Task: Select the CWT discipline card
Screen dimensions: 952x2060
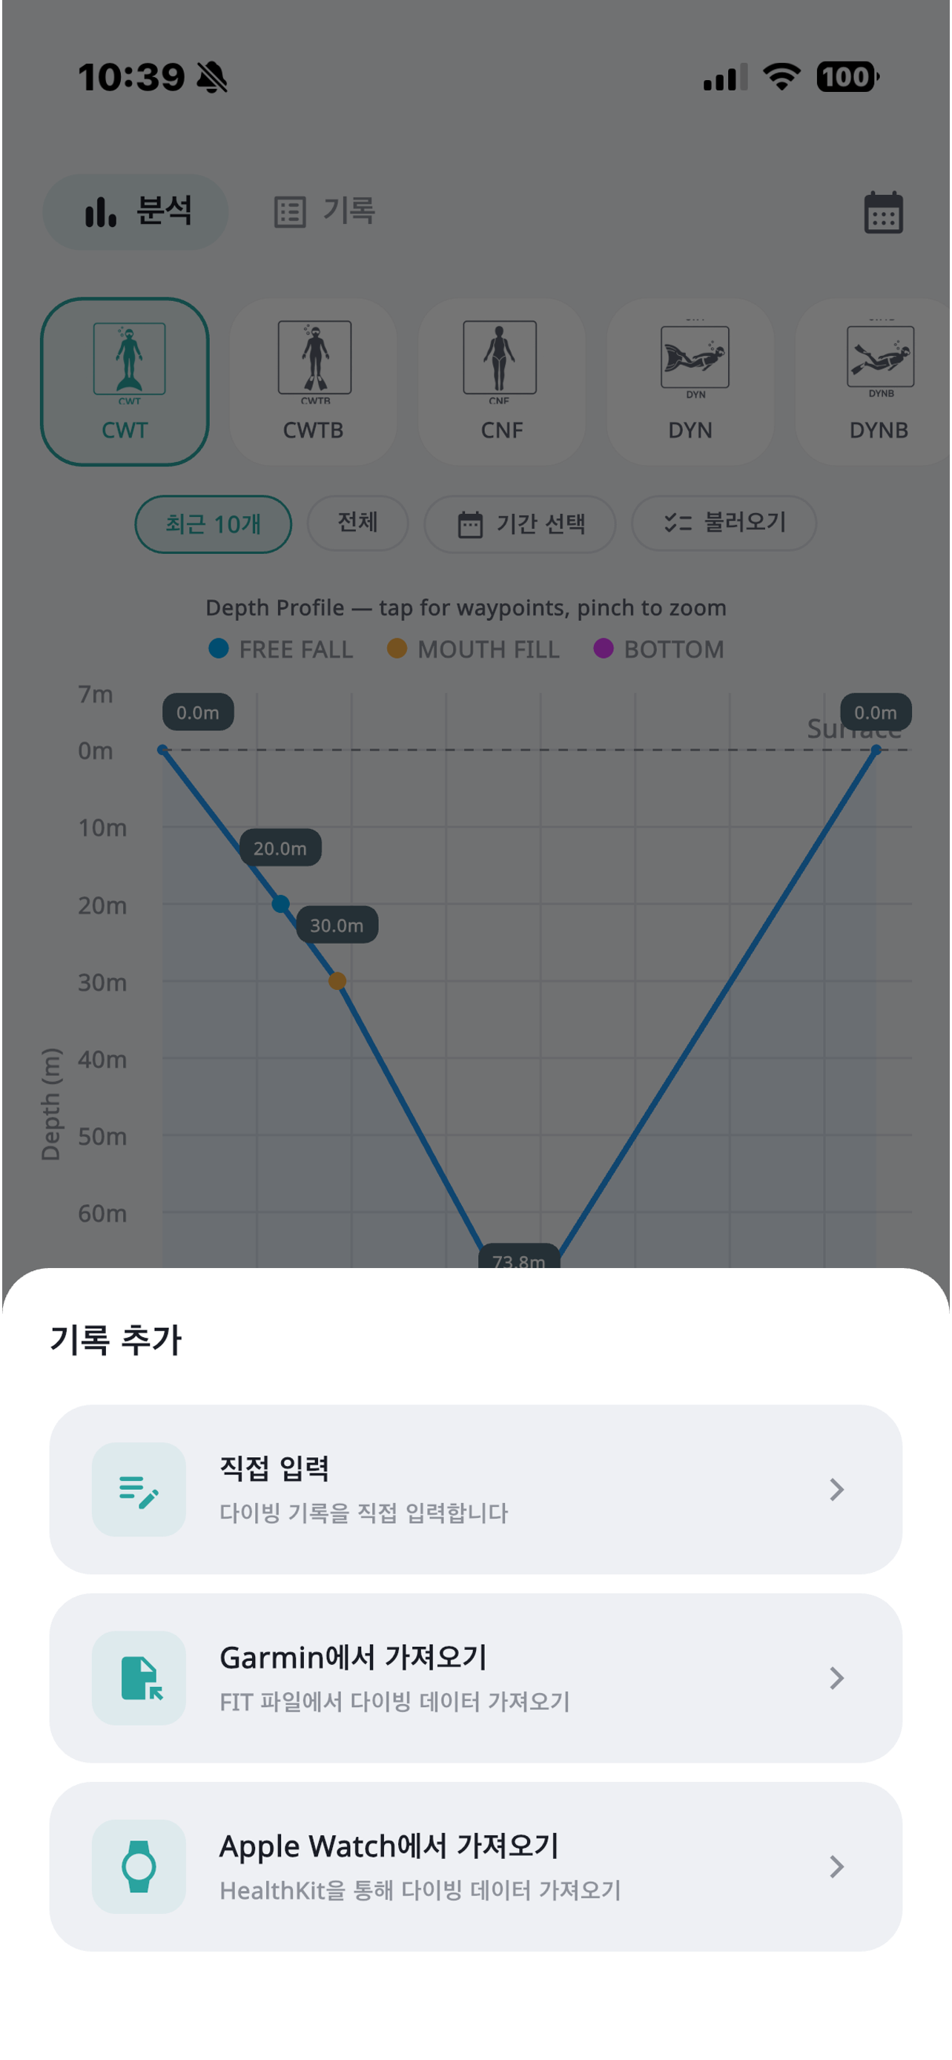Action: [125, 381]
